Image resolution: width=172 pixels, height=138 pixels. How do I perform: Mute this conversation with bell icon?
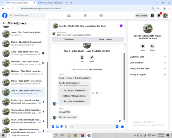pos(143,46)
